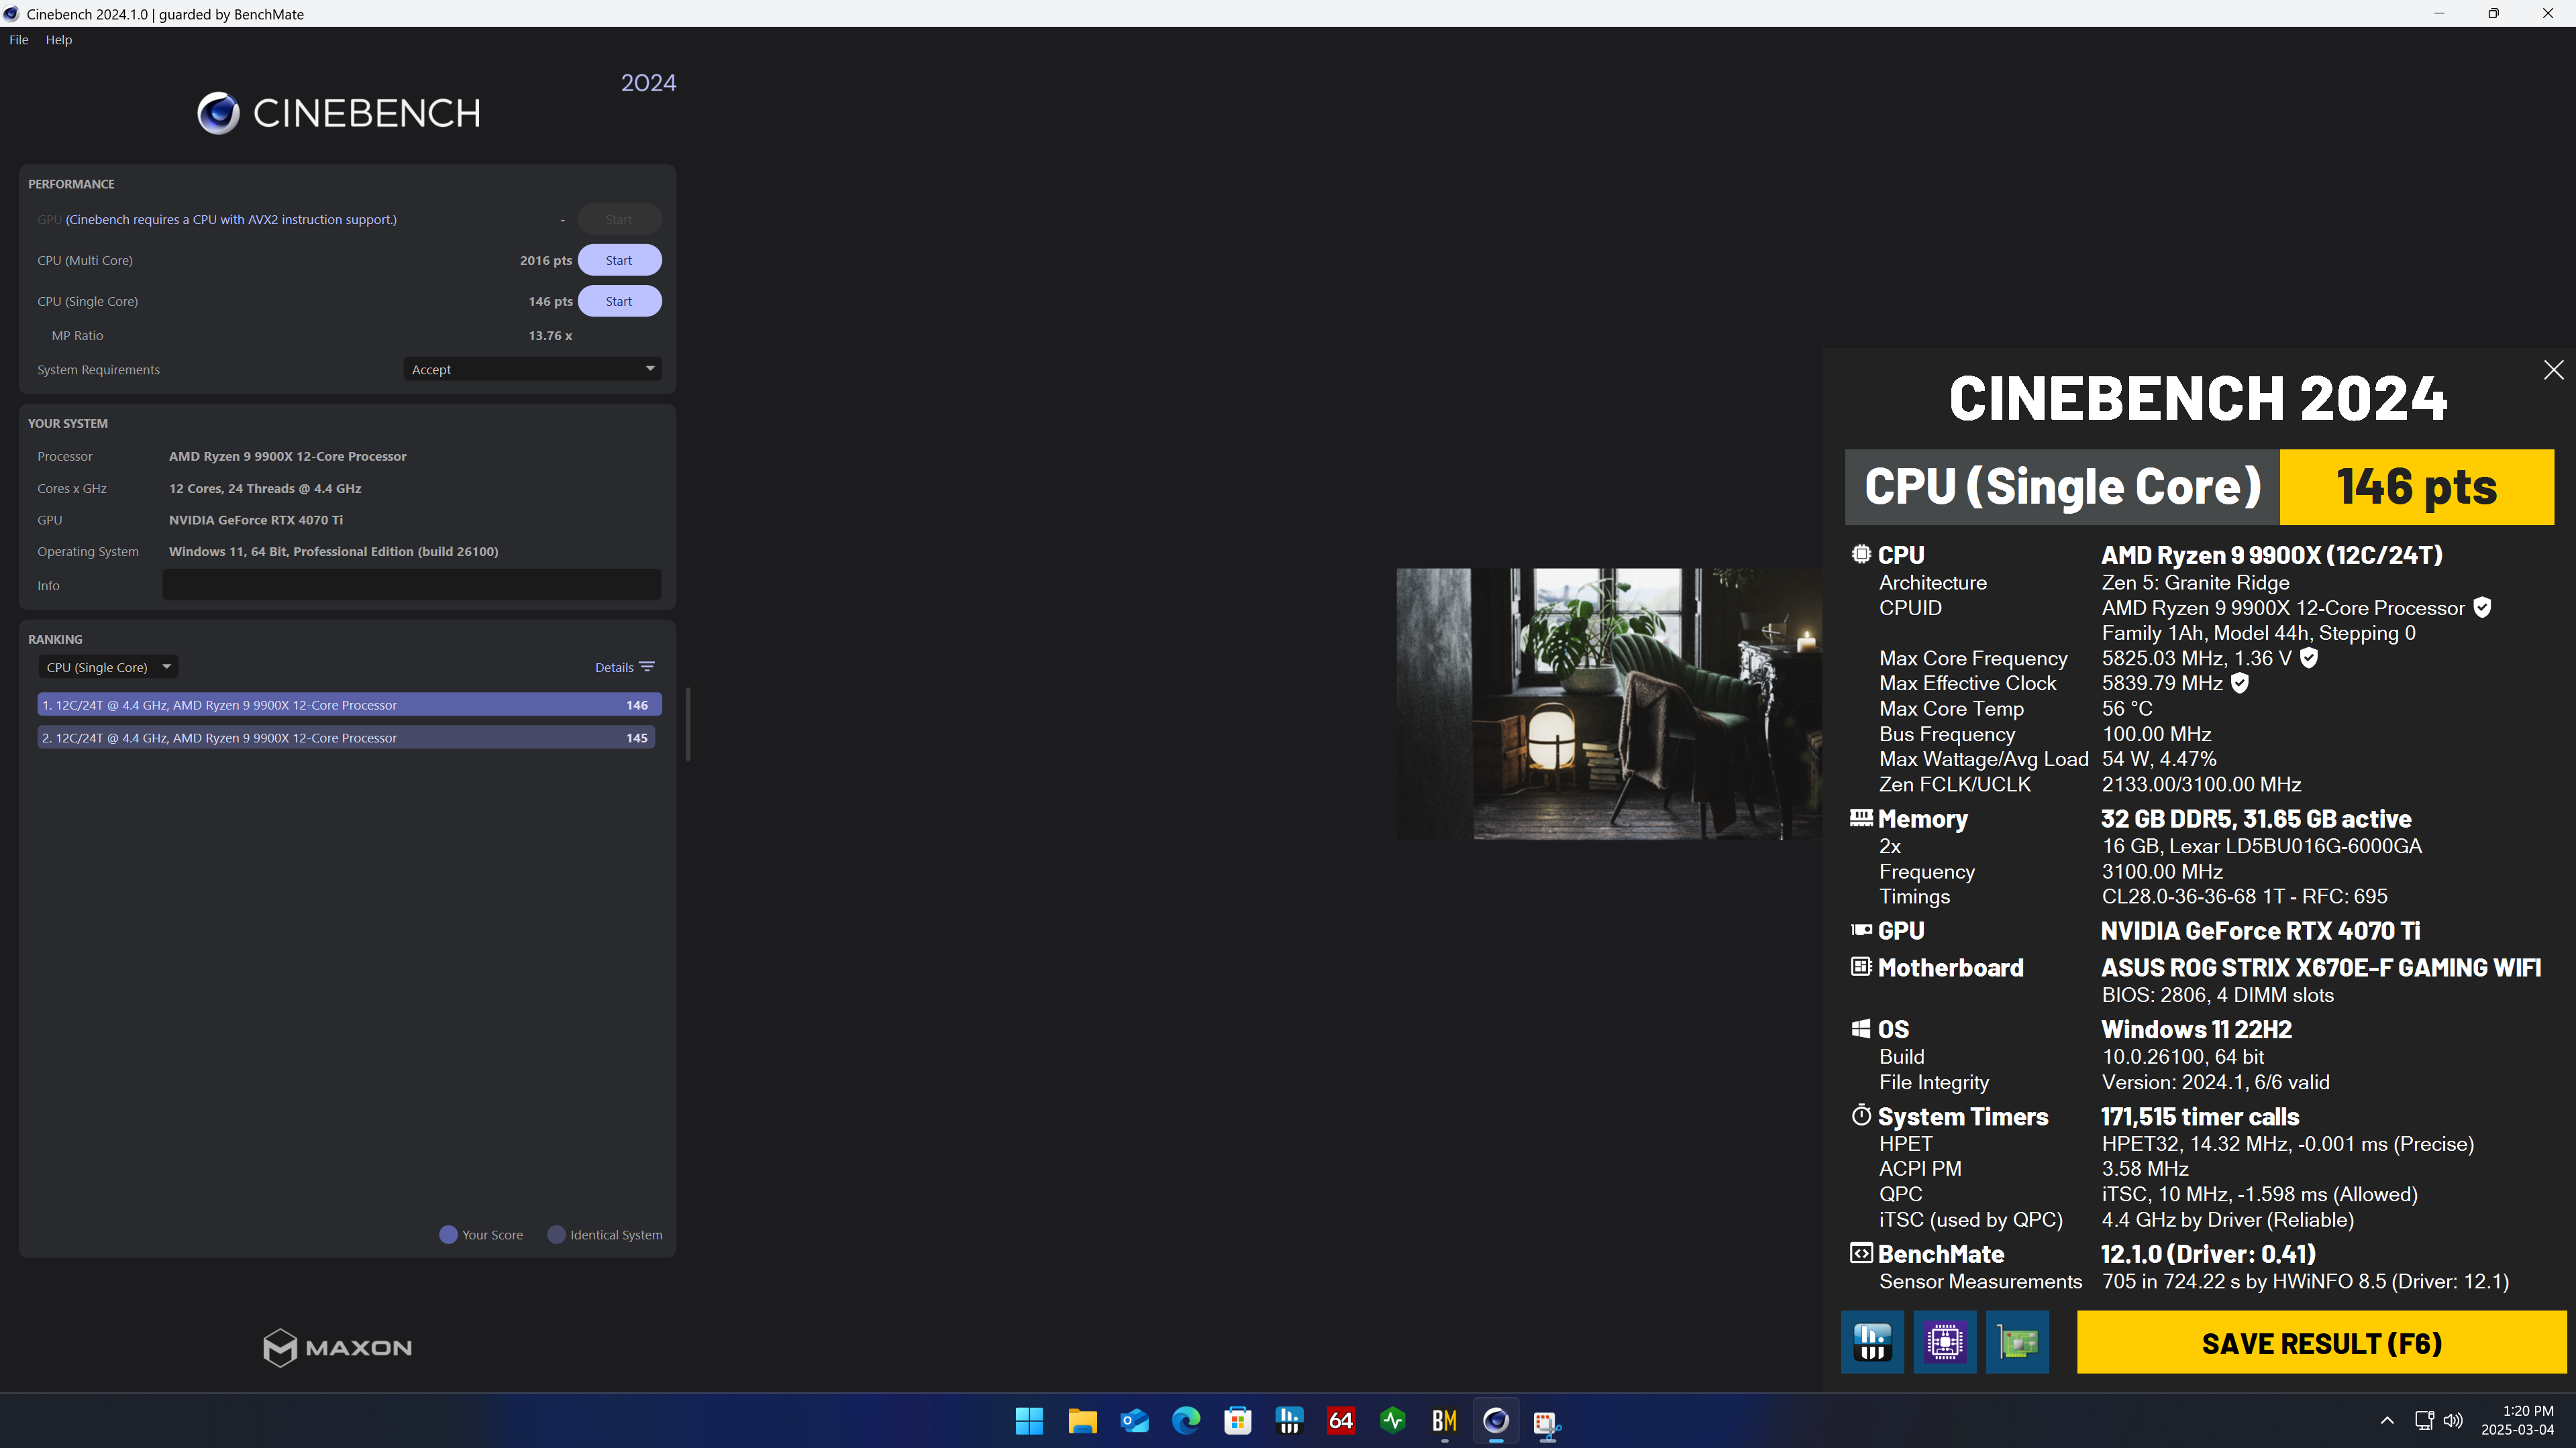Image resolution: width=2576 pixels, height=1448 pixels.
Task: Click the 171,515 timer calls heading
Action: pos(2200,1116)
